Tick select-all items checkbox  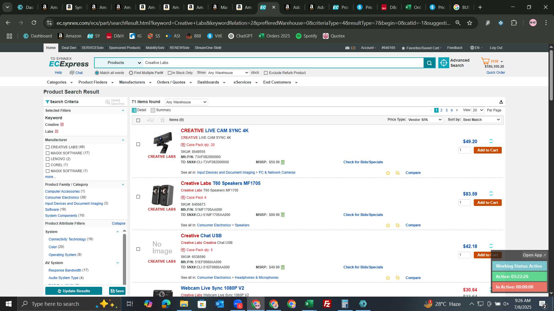tap(138, 120)
